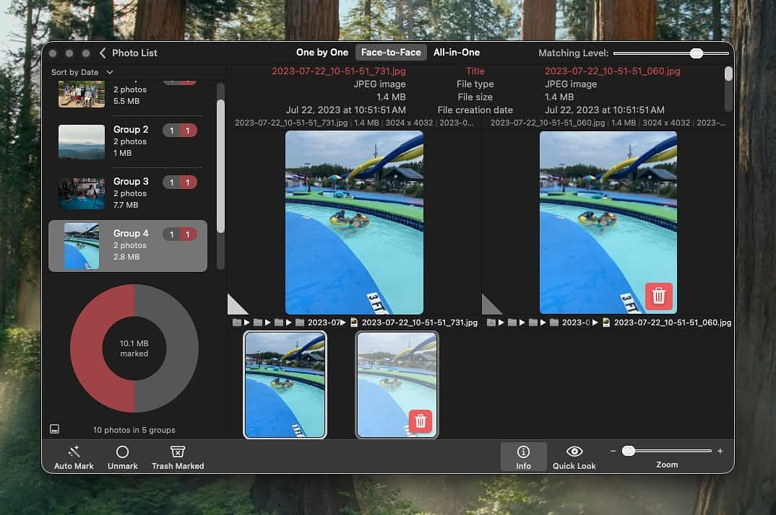This screenshot has height=515, width=776.
Task: Click the Auto Mark wand icon
Action: pos(74,452)
